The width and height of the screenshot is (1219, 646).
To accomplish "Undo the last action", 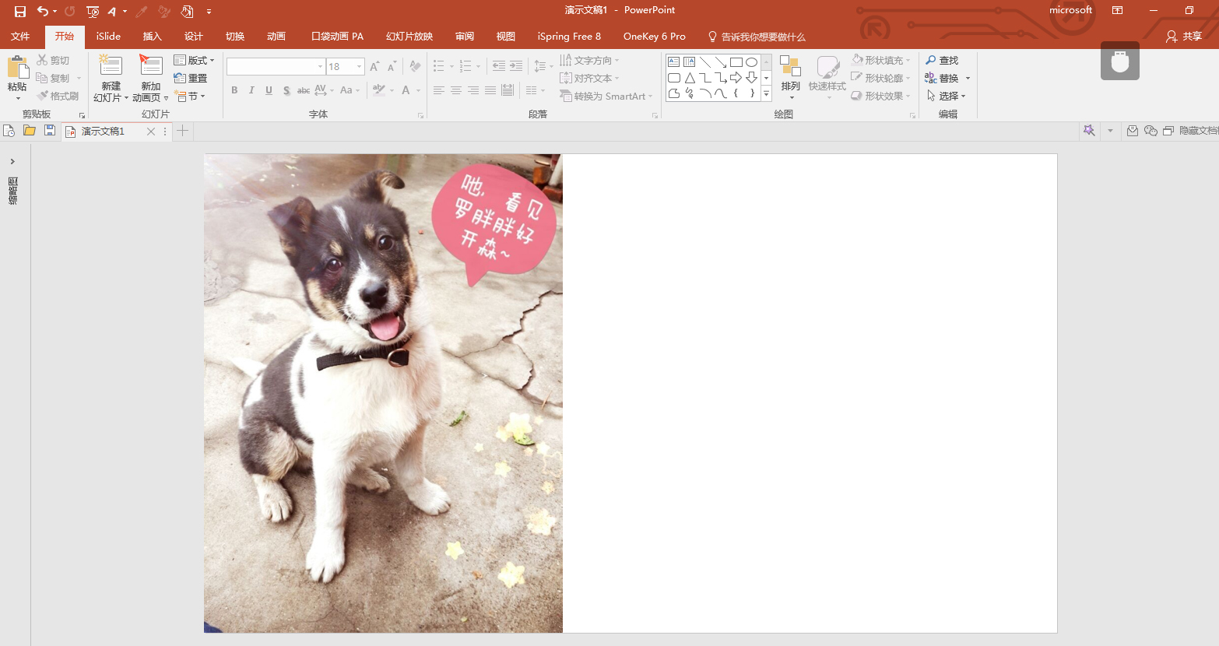I will click(x=43, y=12).
